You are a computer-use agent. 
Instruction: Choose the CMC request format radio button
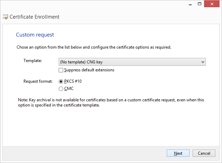coord(61,89)
